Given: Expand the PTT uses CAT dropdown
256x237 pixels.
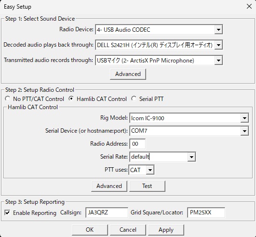Looking at the screenshot, I should (x=150, y=170).
